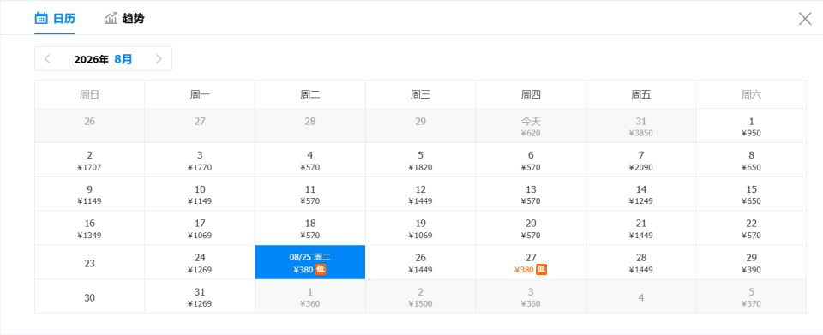Select August 19 date cell
Viewport: 823px width, 335px height.
tap(420, 228)
